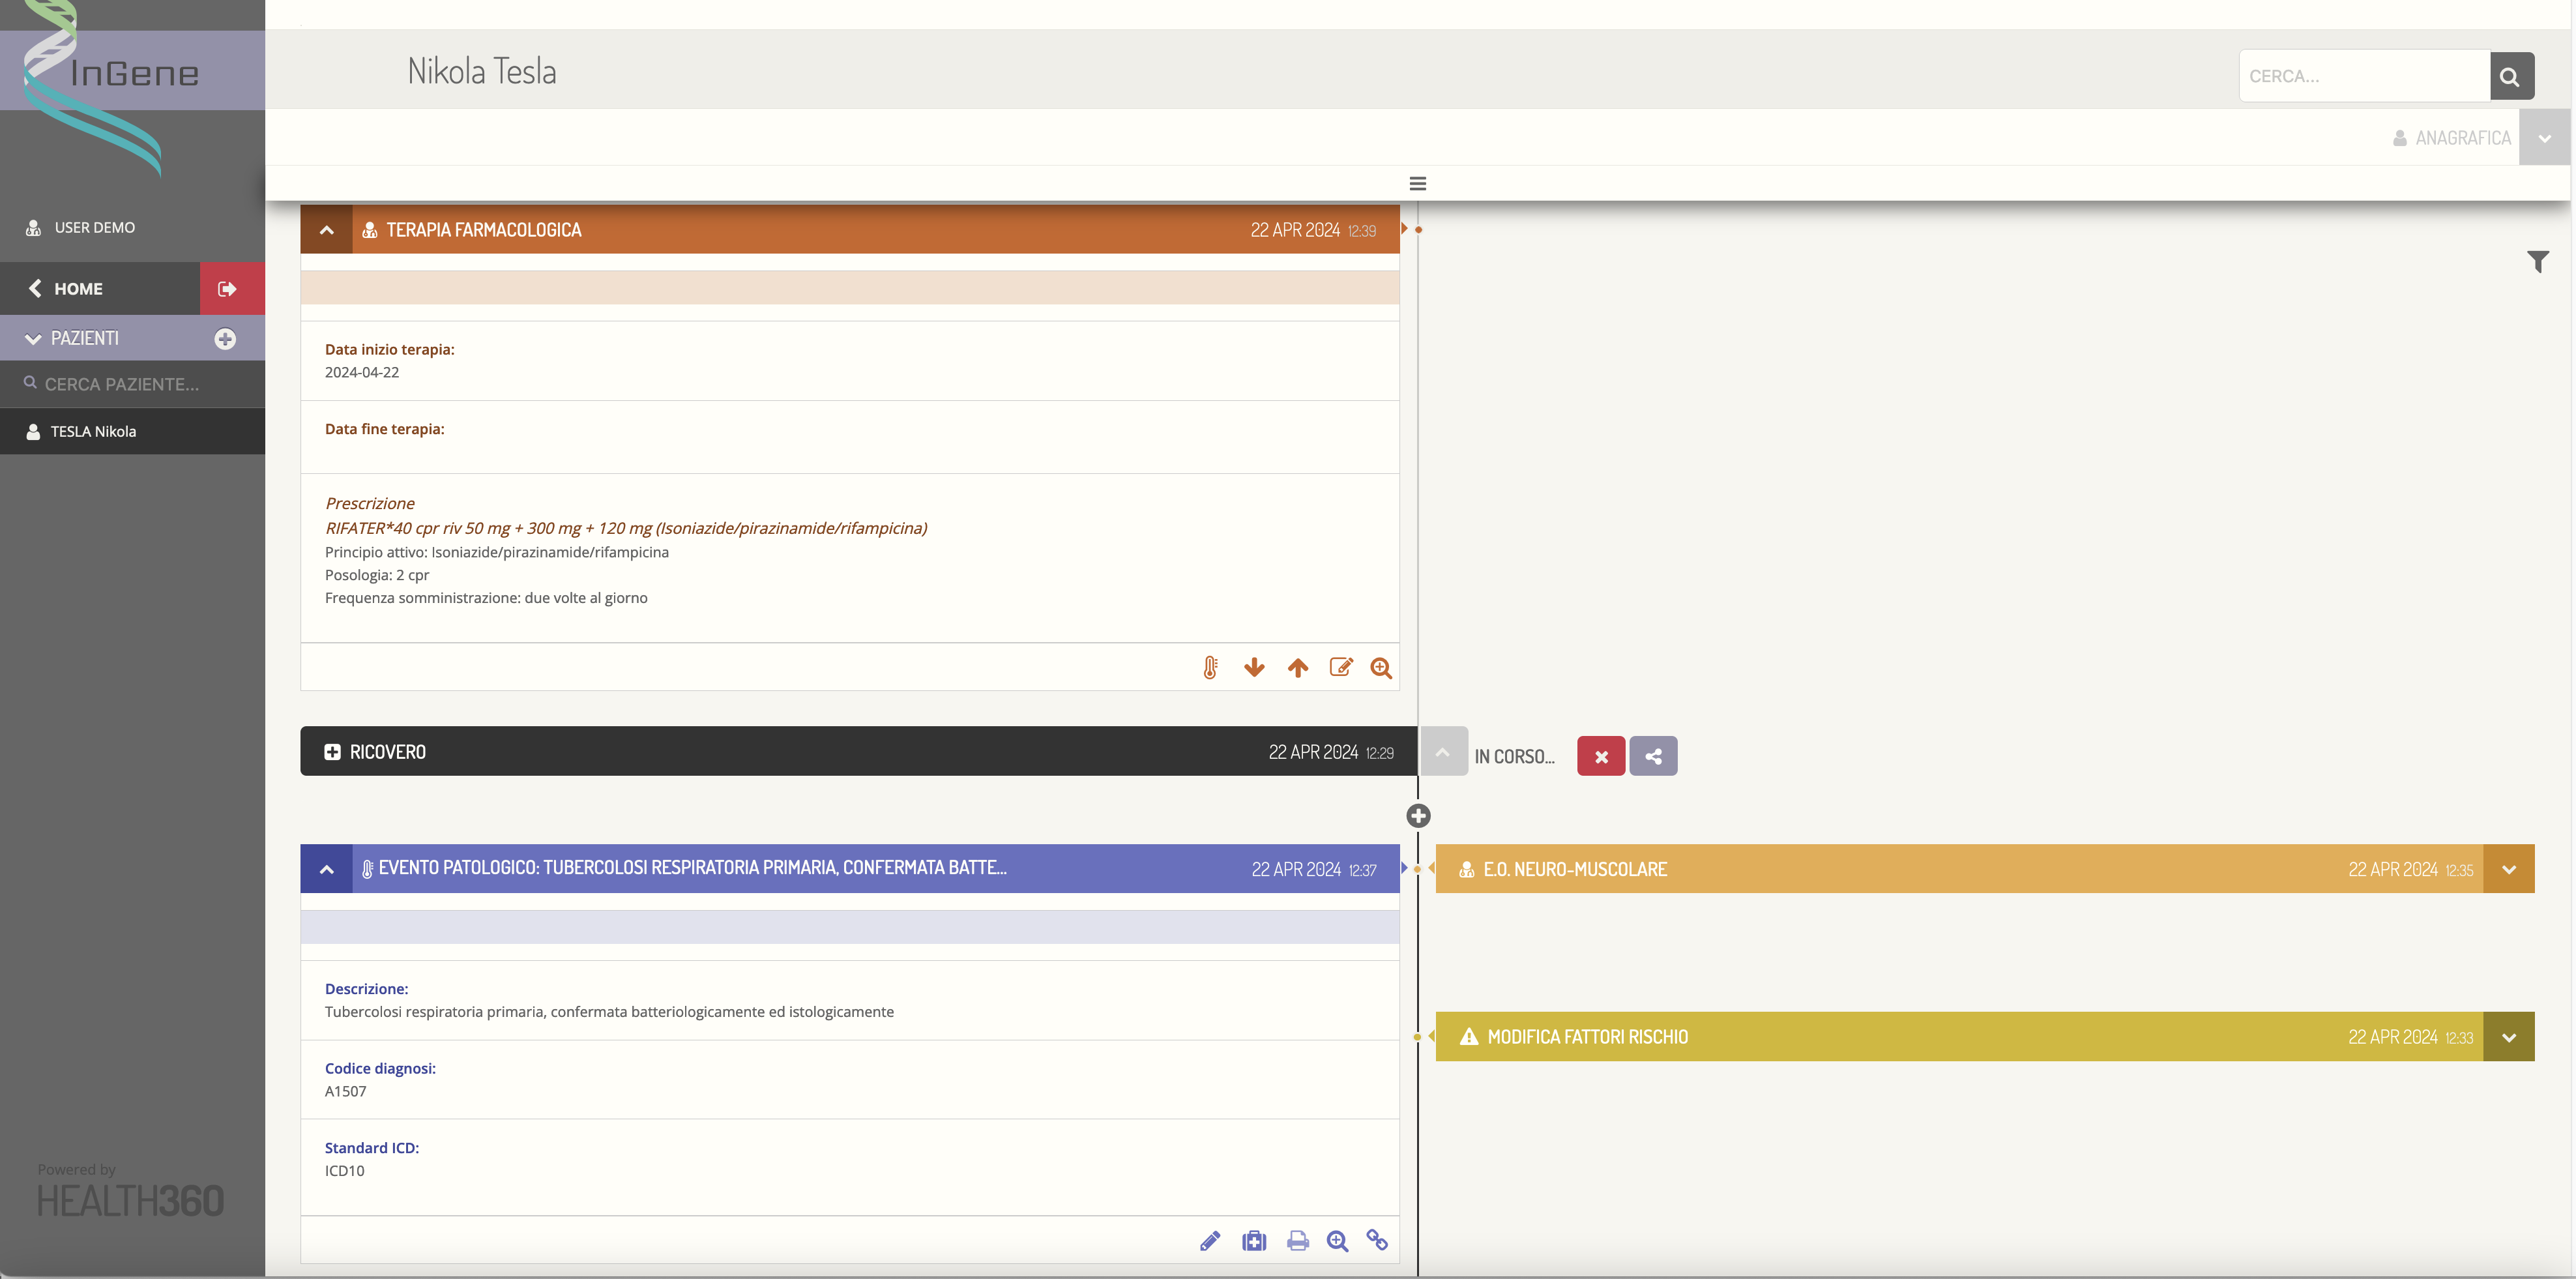The height and width of the screenshot is (1279, 2576).
Task: Print the Evento Patologico record
Action: [1298, 1241]
